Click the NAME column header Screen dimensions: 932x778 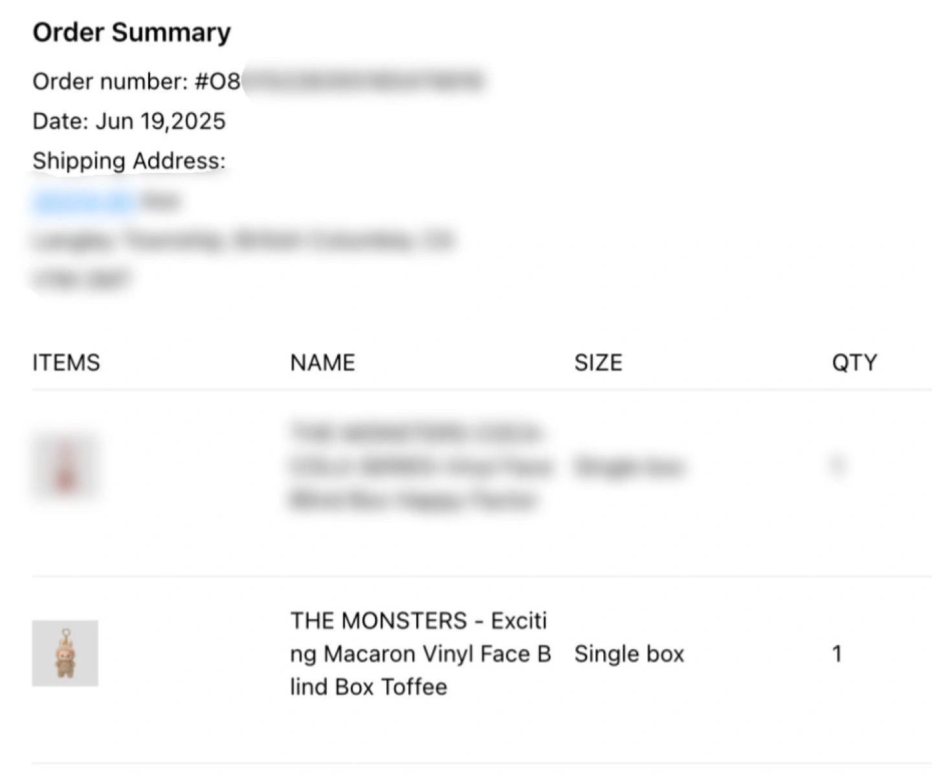(322, 362)
